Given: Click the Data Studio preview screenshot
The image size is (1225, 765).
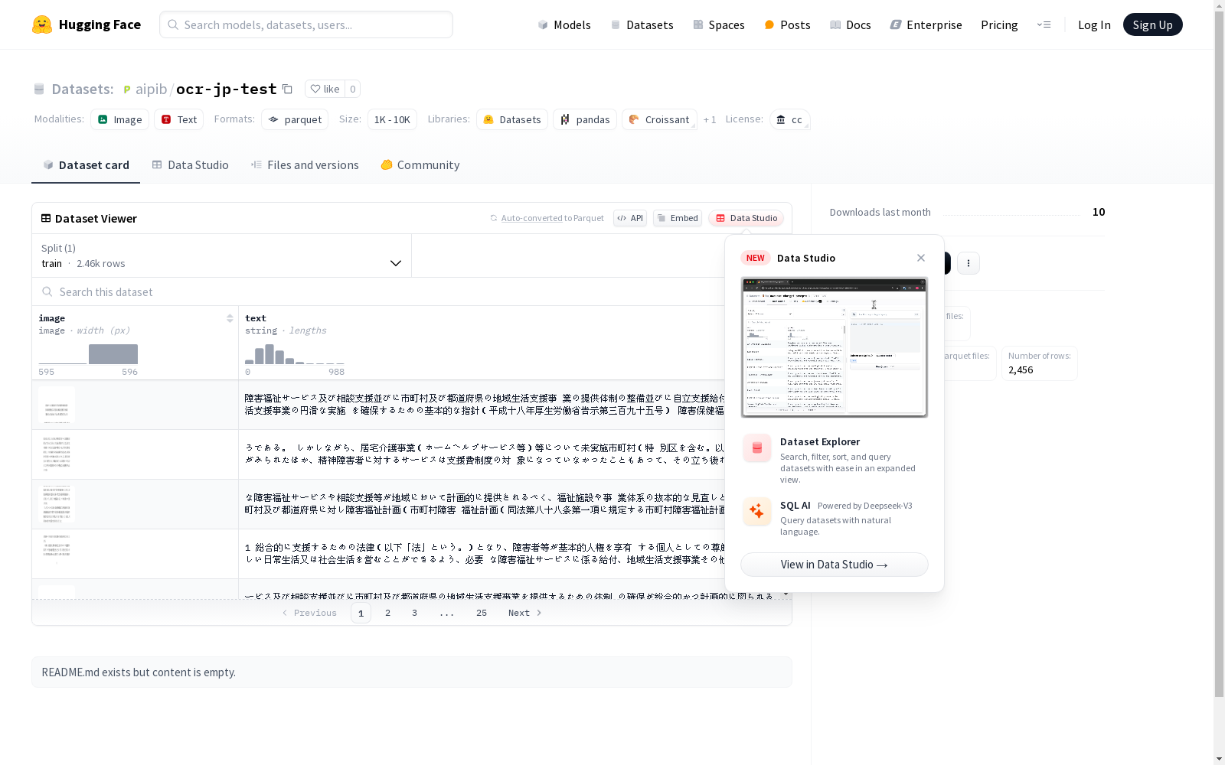Looking at the screenshot, I should [835, 347].
